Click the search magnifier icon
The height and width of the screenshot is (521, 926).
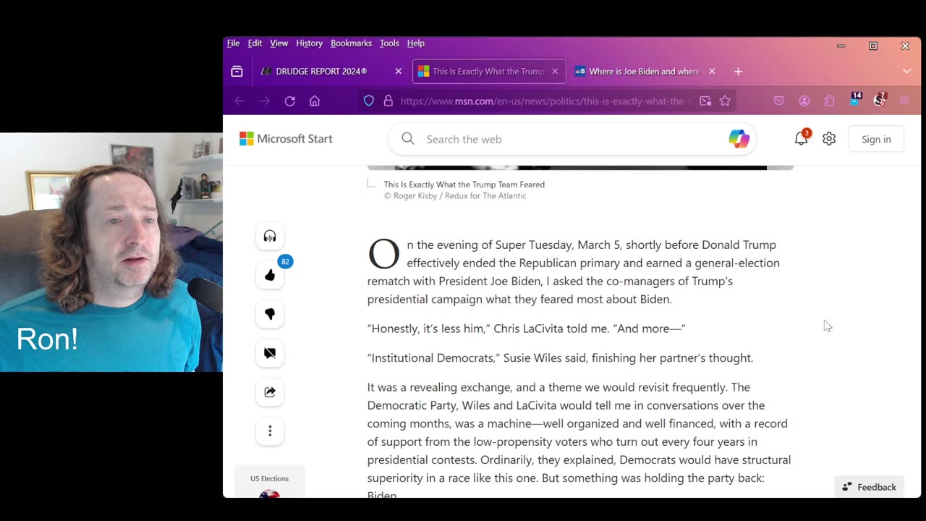408,139
